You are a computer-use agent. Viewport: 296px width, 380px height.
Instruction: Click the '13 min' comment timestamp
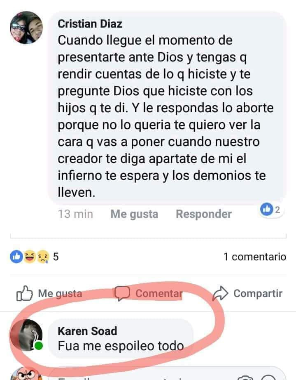pyautogui.click(x=75, y=214)
